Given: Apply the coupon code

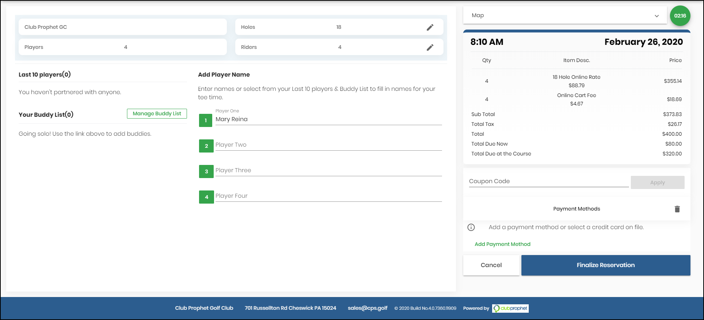Looking at the screenshot, I should 657,182.
